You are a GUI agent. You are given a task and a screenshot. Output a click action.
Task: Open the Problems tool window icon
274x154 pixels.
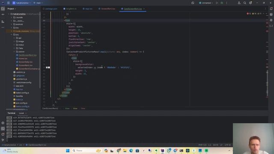click(x=3, y=134)
